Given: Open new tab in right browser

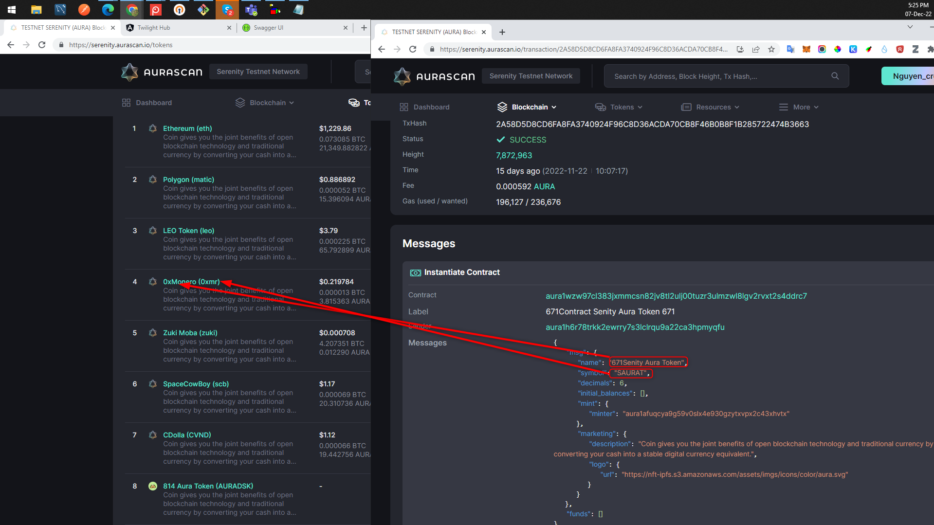Looking at the screenshot, I should point(502,32).
